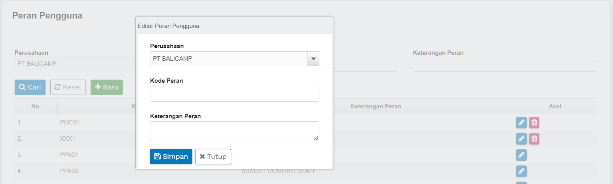Select the Keterangan Peran filter field at top right
613x184 pixels.
505,64
